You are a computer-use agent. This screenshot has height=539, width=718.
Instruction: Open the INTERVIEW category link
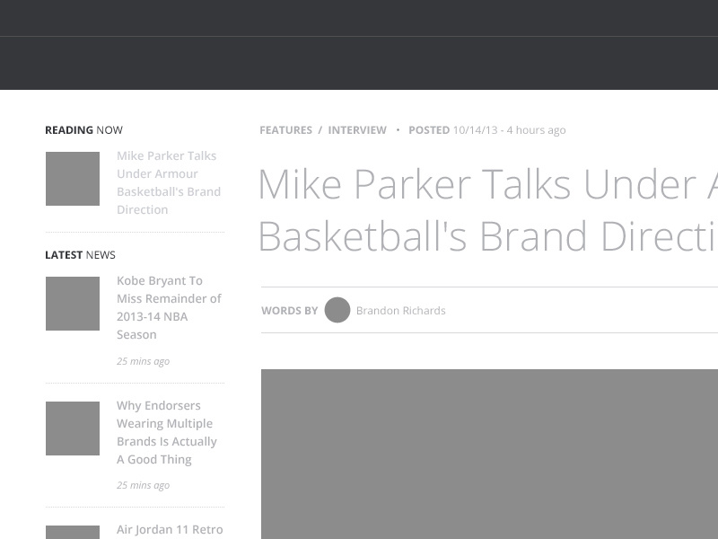point(357,130)
